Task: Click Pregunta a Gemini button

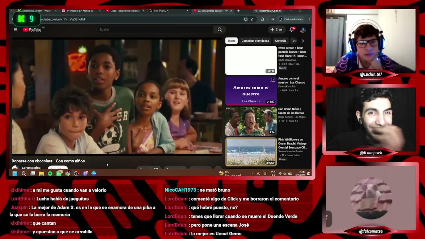Action: point(267,11)
